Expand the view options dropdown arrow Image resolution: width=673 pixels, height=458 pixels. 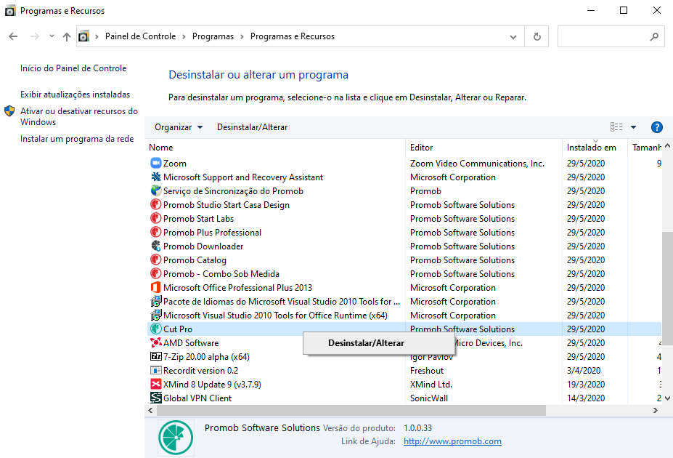634,127
